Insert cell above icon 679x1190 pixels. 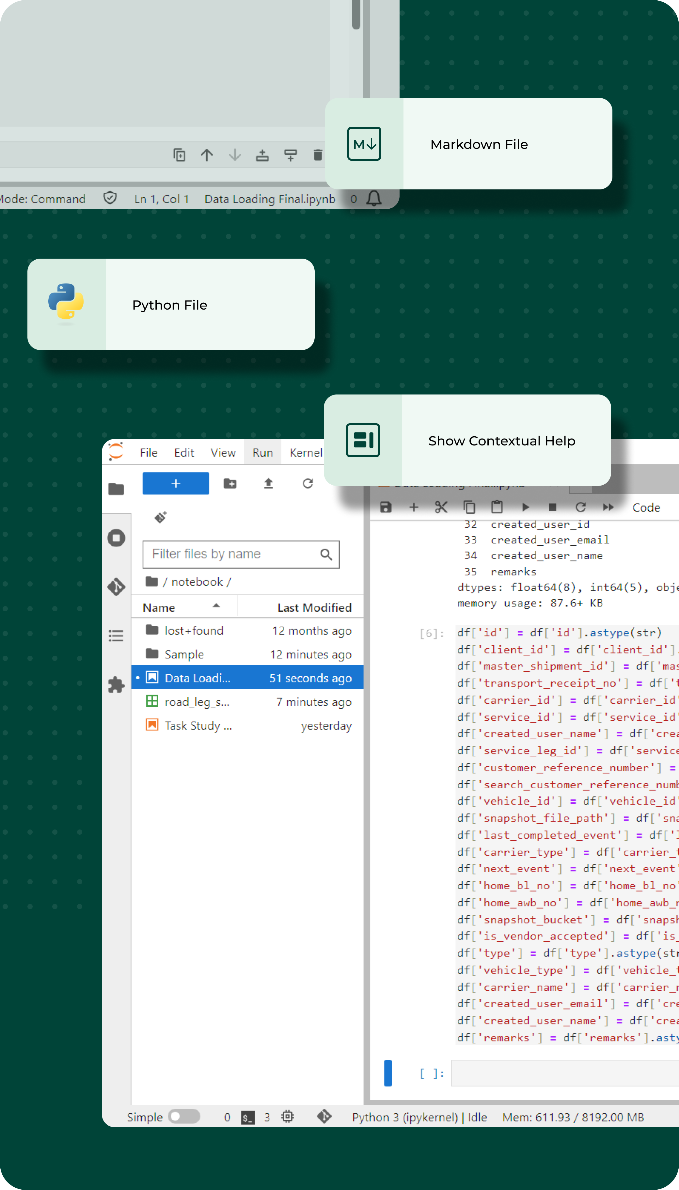pyautogui.click(x=262, y=155)
